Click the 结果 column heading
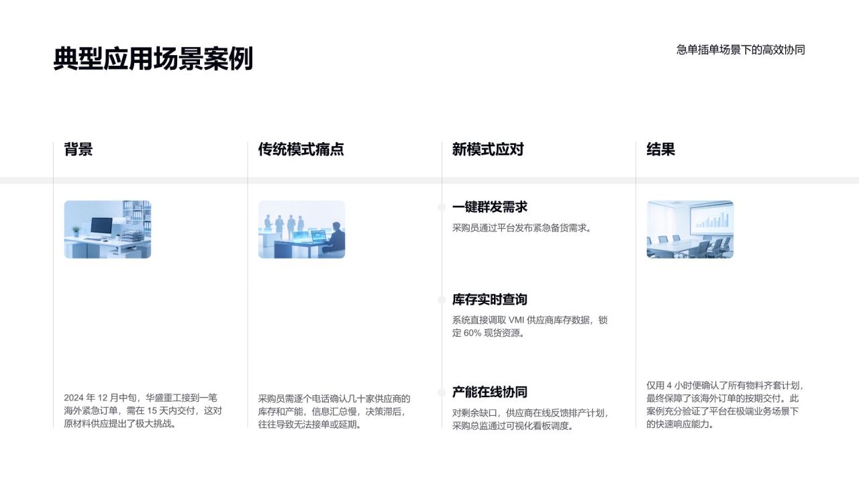This screenshot has height=483, width=859. coord(661,150)
